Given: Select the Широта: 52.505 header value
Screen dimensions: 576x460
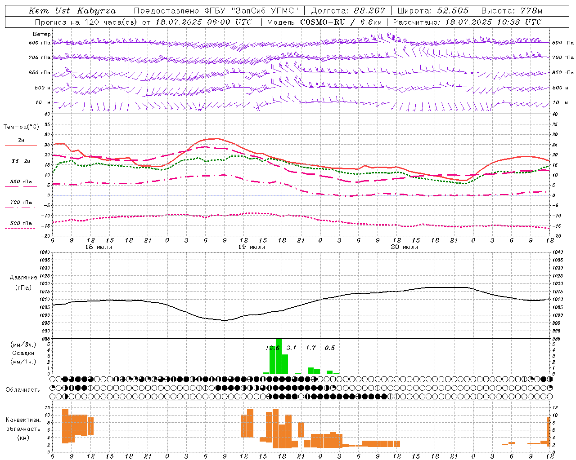Looking at the screenshot, I should [433, 11].
